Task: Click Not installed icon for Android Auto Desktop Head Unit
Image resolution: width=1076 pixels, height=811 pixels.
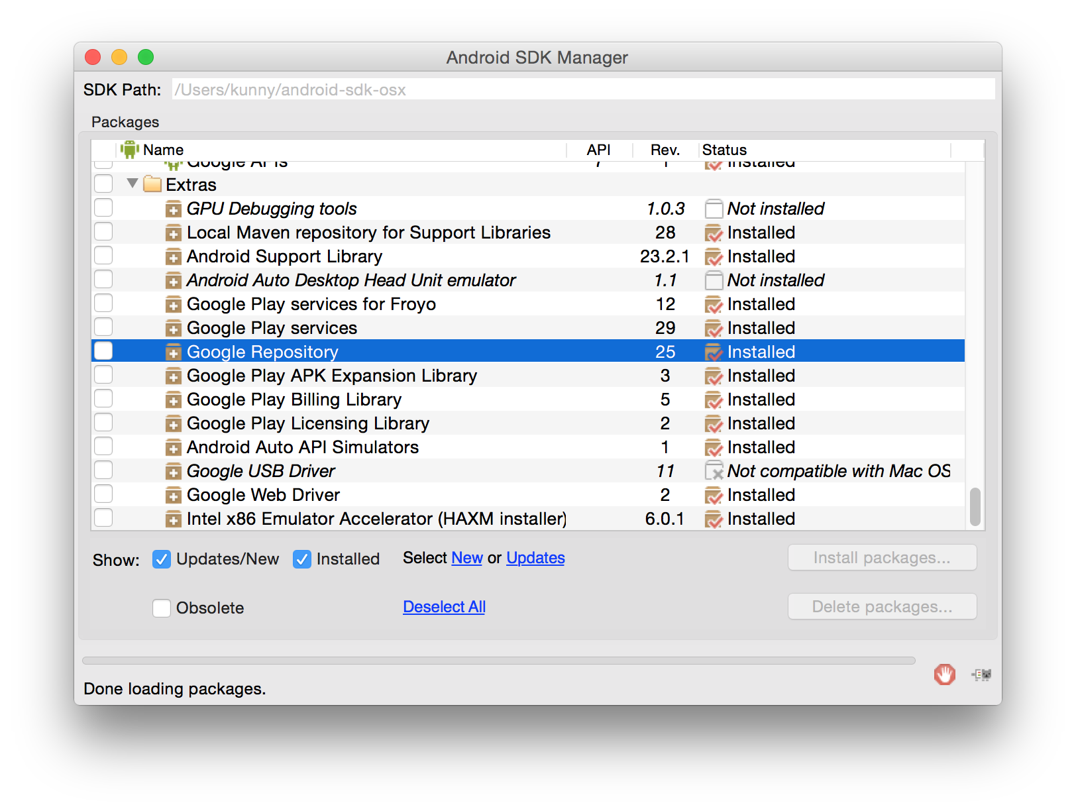Action: click(714, 281)
